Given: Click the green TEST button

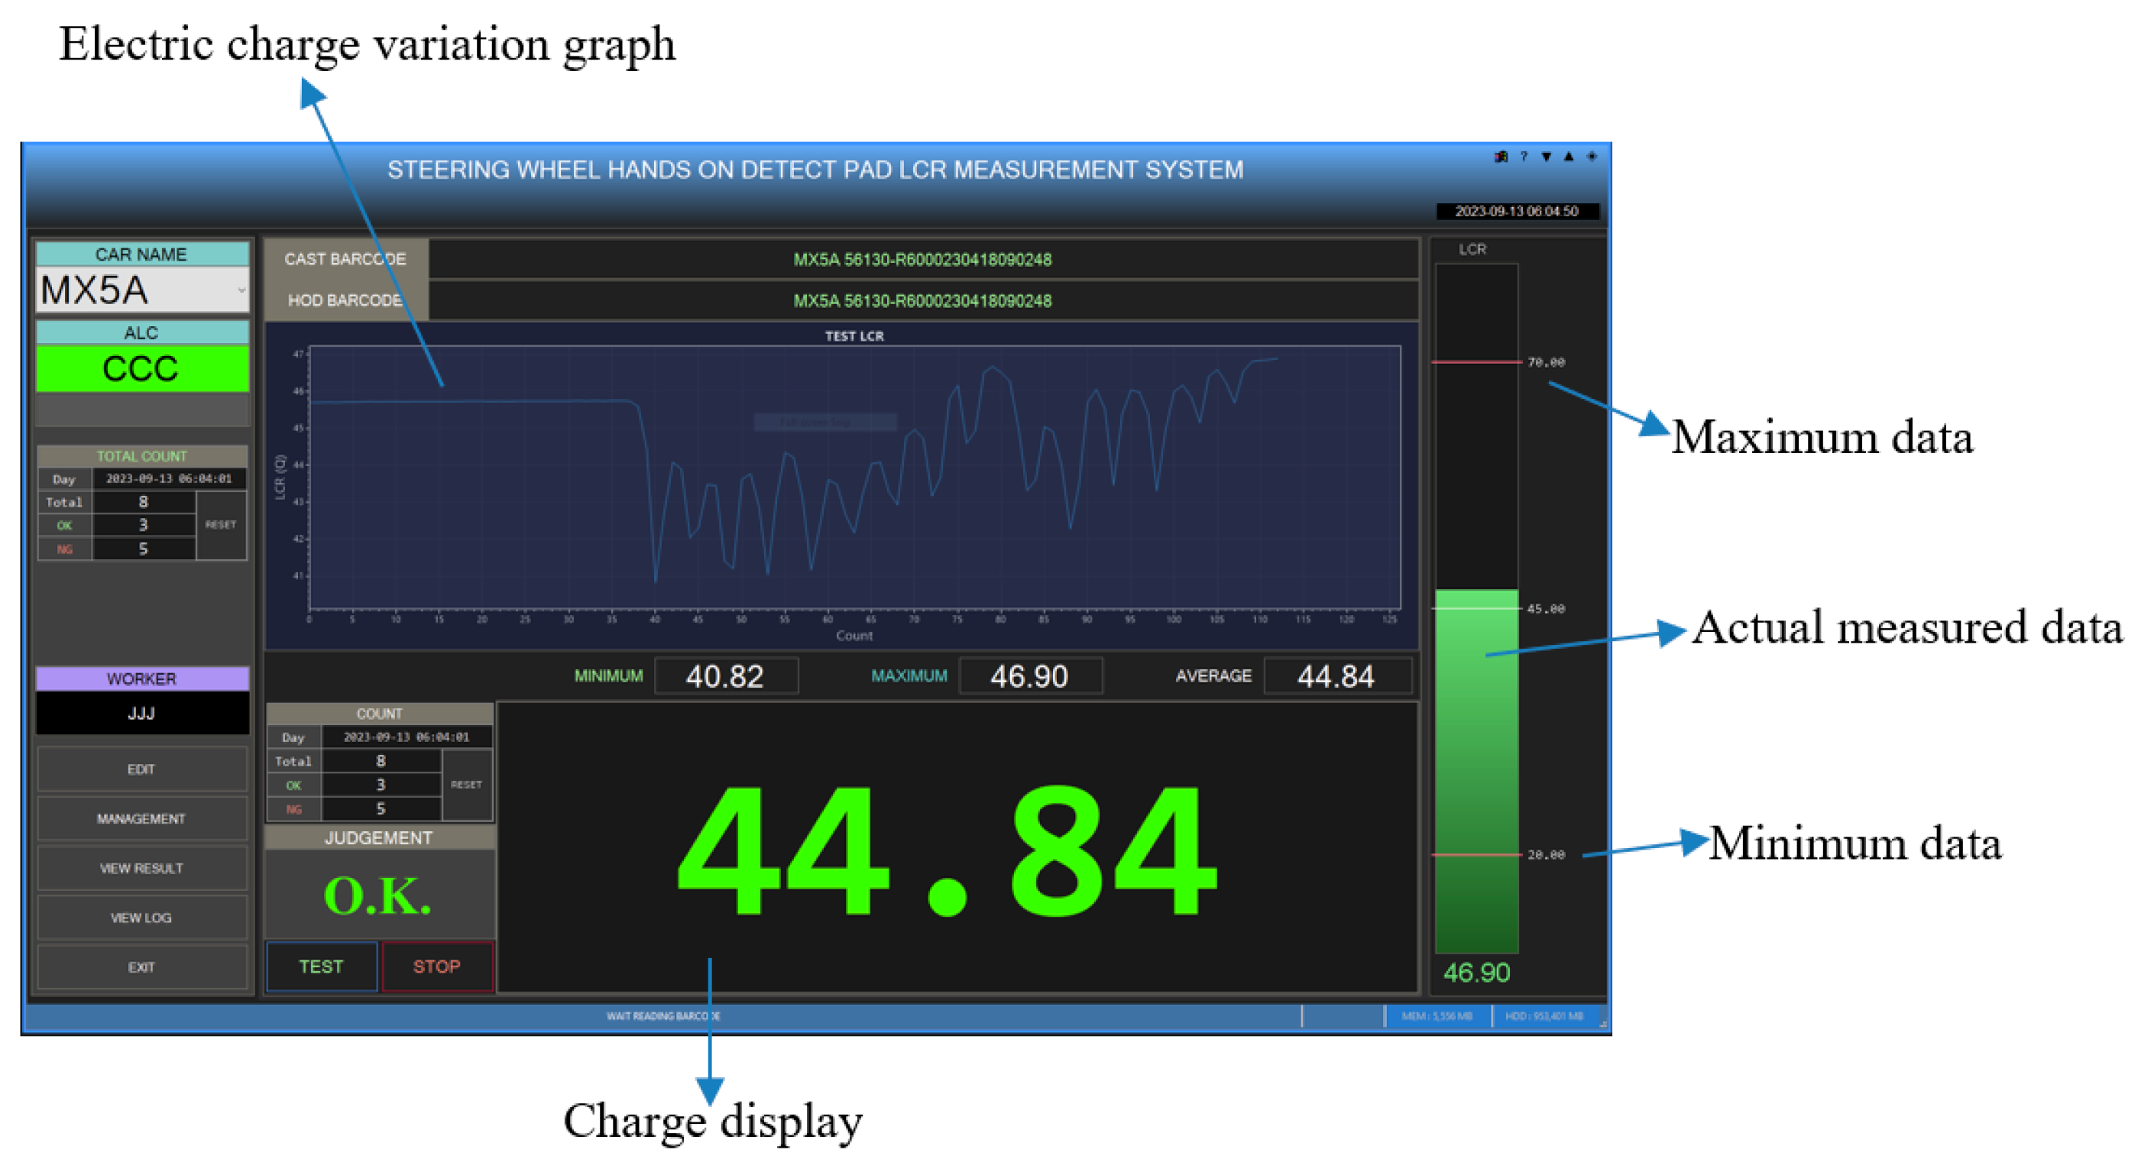Looking at the screenshot, I should (321, 967).
